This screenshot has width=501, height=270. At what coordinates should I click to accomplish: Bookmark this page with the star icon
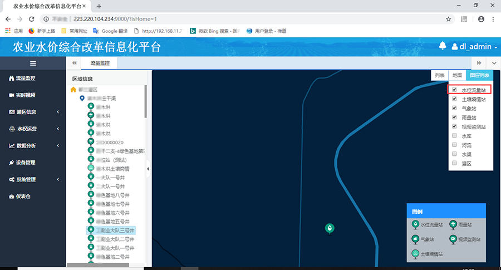449,19
